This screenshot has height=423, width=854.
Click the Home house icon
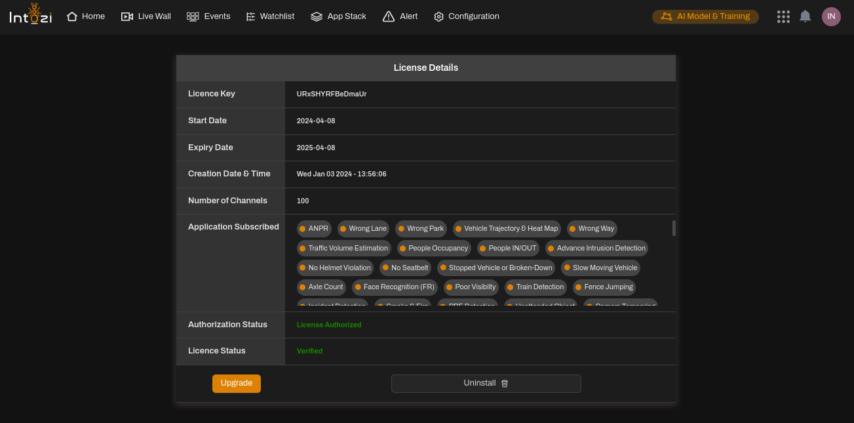pyautogui.click(x=72, y=16)
